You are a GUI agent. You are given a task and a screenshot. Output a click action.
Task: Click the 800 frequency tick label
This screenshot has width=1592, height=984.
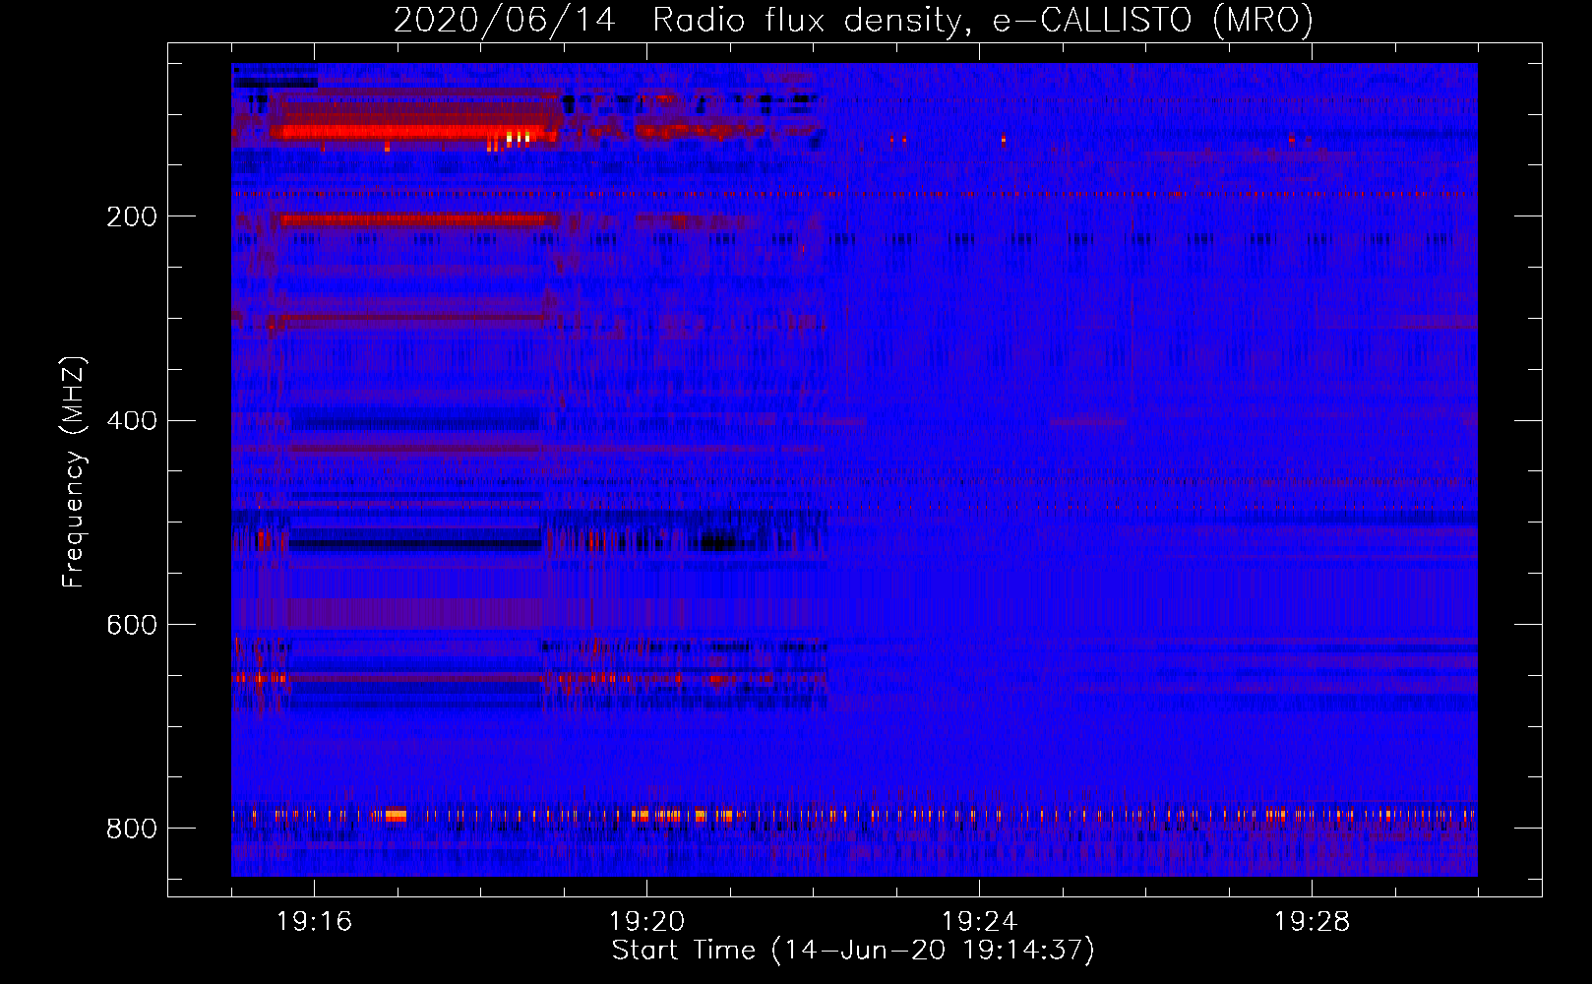[131, 830]
